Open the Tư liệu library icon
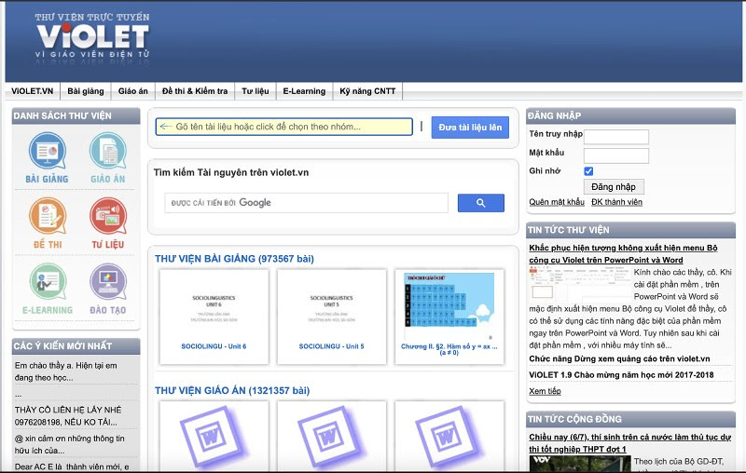Viewport: 746px width, 473px height. tap(108, 223)
